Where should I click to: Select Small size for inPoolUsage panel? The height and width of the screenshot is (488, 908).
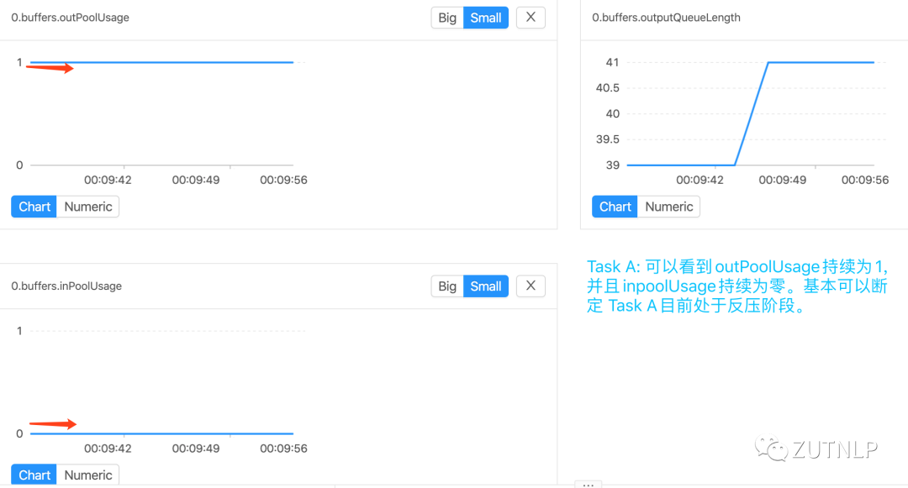pyautogui.click(x=486, y=286)
